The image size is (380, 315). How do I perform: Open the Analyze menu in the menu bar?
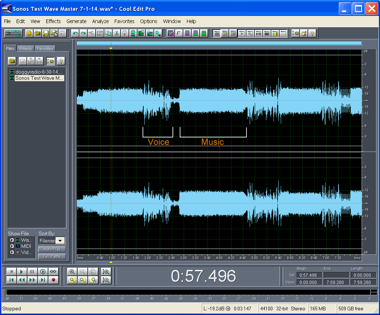pos(100,21)
